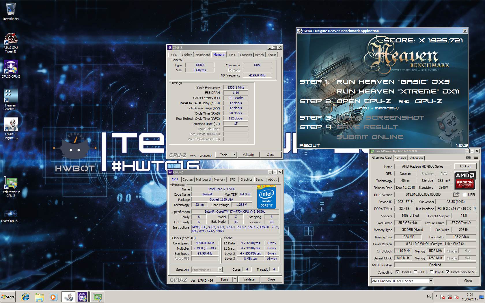Image resolution: width=485 pixels, height=303 pixels.
Task: Click Lookup button in GPU-Z
Action: [465, 166]
